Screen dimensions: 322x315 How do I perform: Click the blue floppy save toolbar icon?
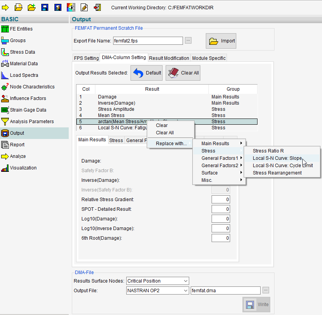pyautogui.click(x=44, y=8)
